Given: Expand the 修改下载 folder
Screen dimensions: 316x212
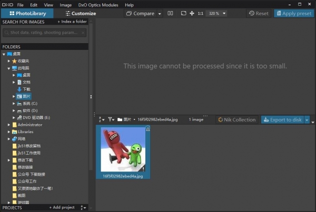Looking at the screenshot, I should click(8, 160).
